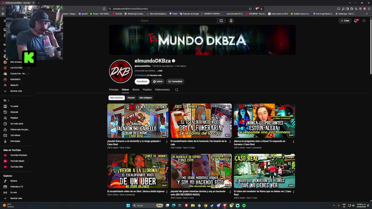Image resolution: width=372 pixels, height=209 pixels.
Task: Open the 'Jalaron mi cabello' video thumbnail
Action: (138, 121)
